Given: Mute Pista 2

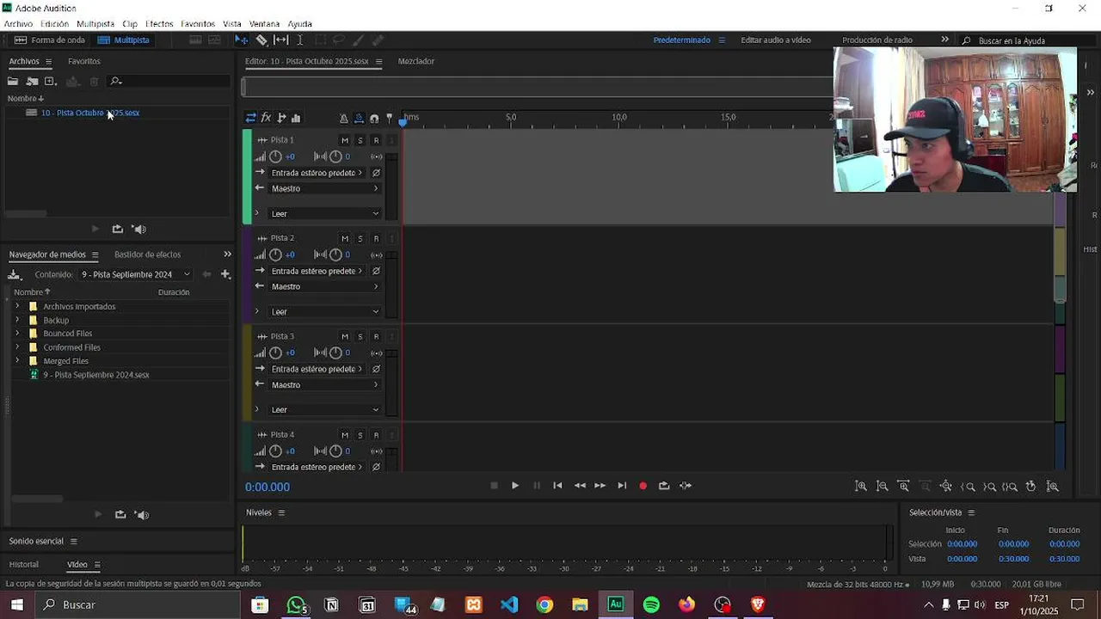Looking at the screenshot, I should 345,238.
